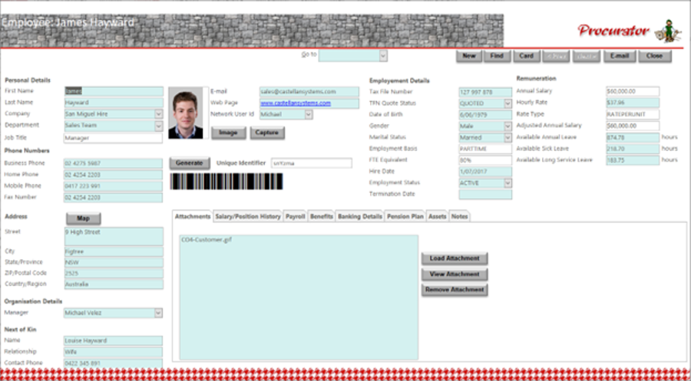Viewport: 691px width, 381px height.
Task: Expand the Go to dropdown
Action: point(383,56)
